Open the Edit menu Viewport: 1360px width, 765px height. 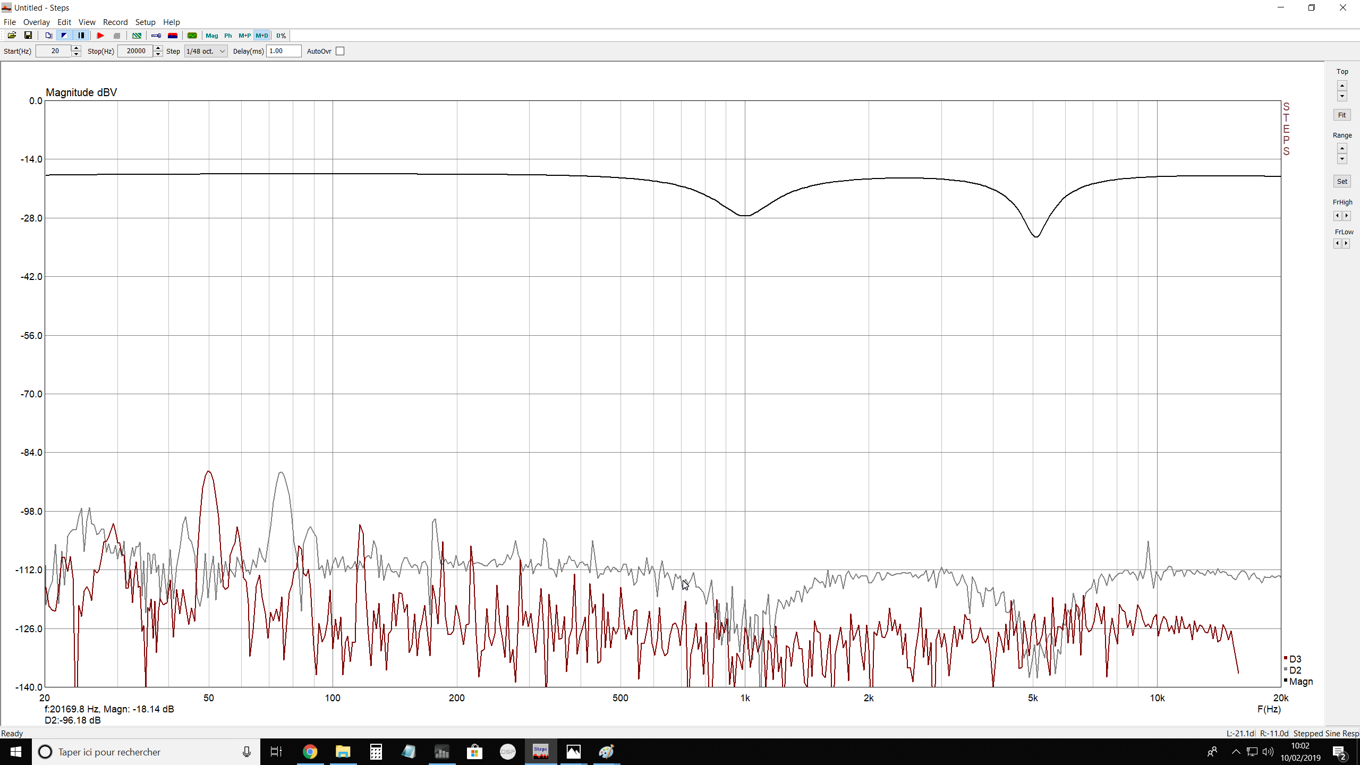pyautogui.click(x=64, y=22)
